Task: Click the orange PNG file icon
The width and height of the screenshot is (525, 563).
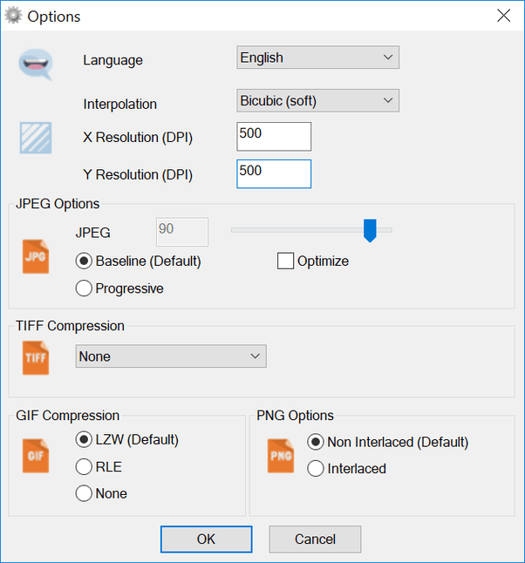Action: pos(281,456)
